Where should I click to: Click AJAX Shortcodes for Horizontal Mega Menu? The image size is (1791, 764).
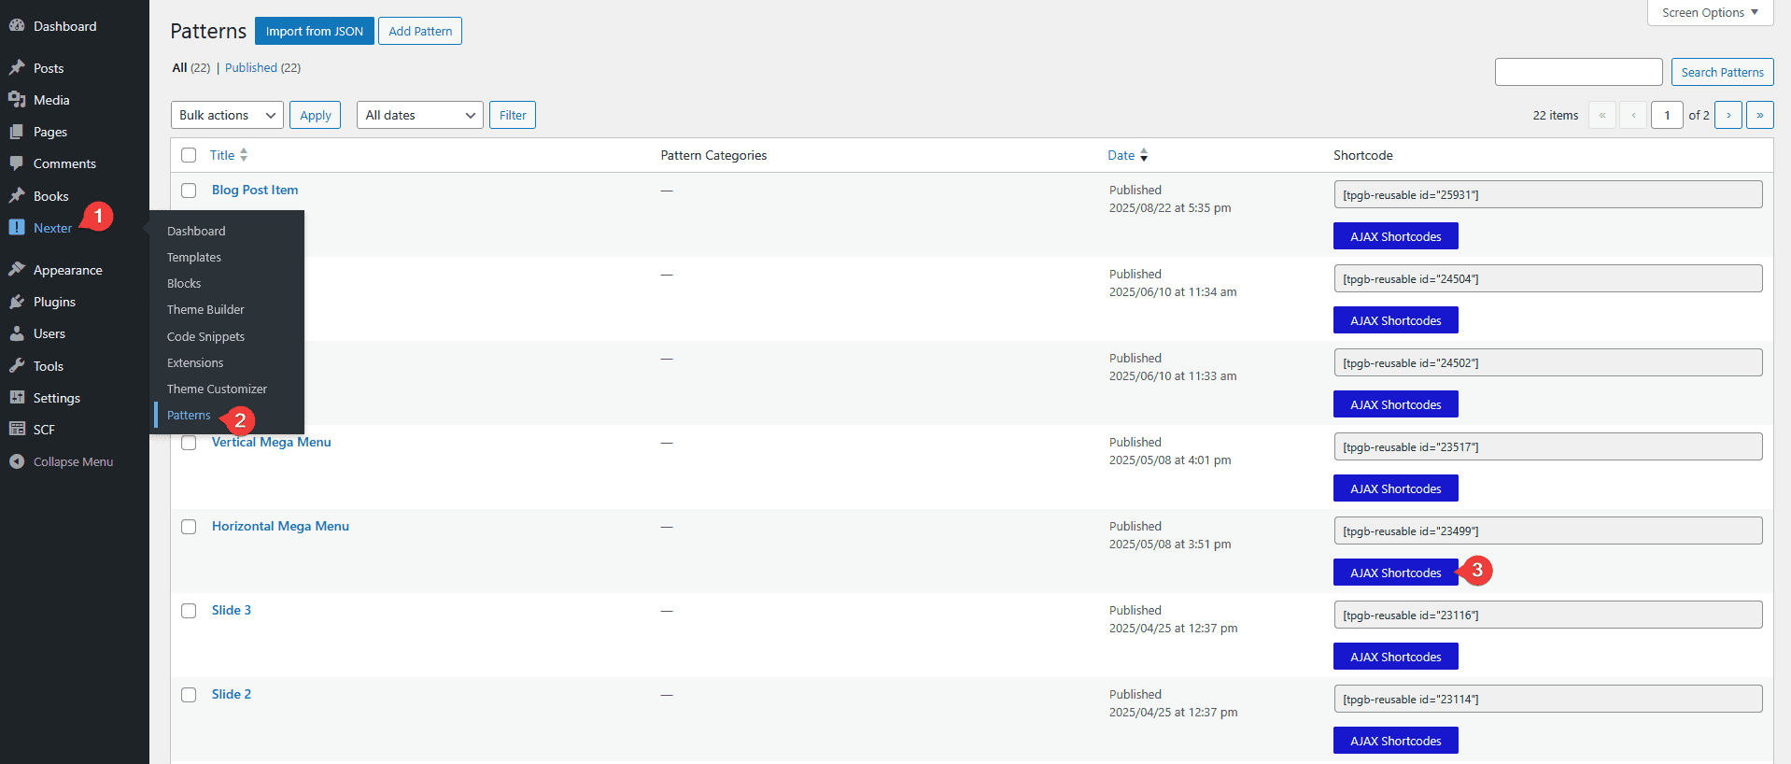point(1396,573)
